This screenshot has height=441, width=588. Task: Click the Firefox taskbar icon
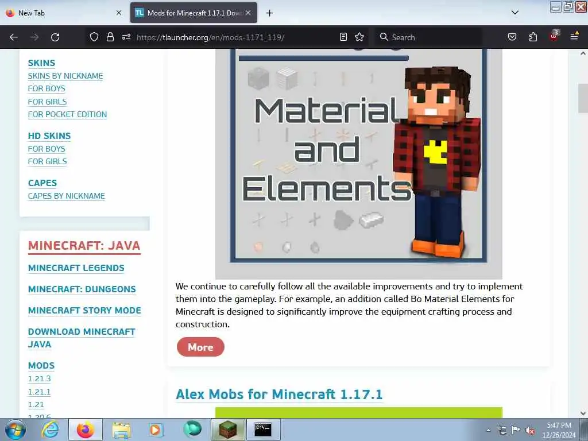[x=86, y=430]
